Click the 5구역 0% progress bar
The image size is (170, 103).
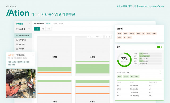tap(150, 64)
